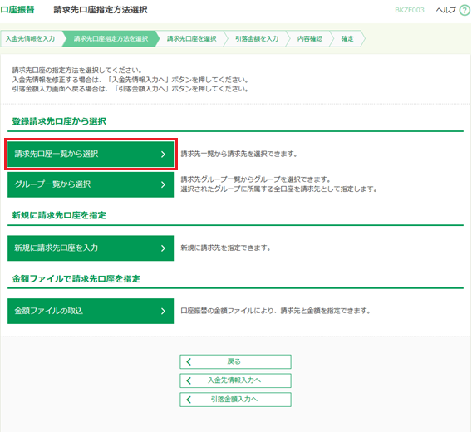Open the ヘルプ link

(446, 10)
